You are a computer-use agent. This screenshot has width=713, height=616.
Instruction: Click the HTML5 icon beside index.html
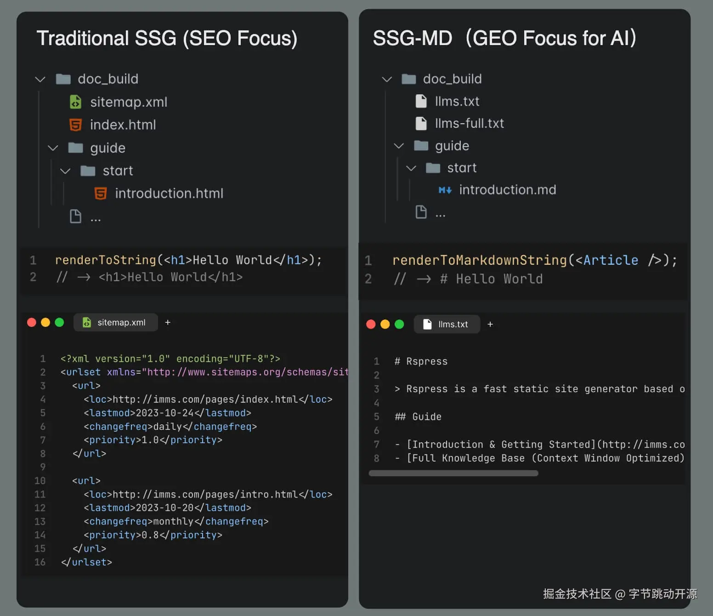point(75,125)
